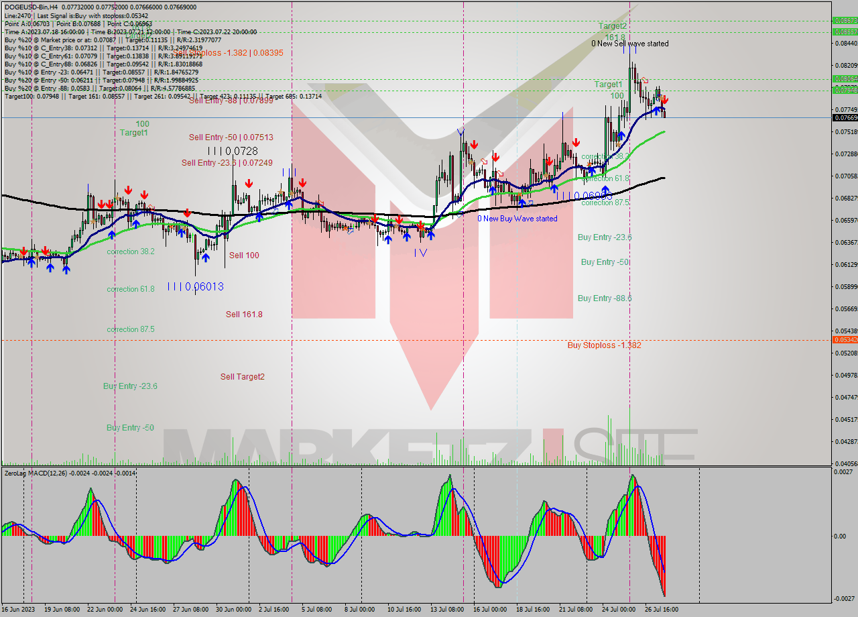Click the black current price marker 0.07669
Image resolution: width=858 pixels, height=617 pixels.
click(x=845, y=118)
